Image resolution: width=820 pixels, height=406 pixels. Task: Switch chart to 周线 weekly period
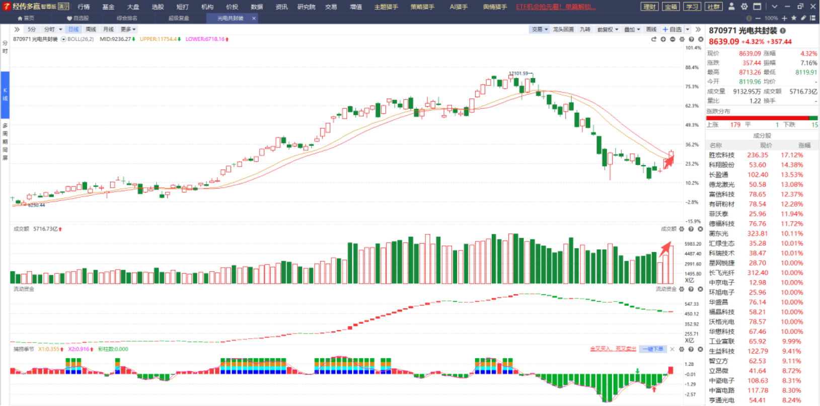click(91, 30)
